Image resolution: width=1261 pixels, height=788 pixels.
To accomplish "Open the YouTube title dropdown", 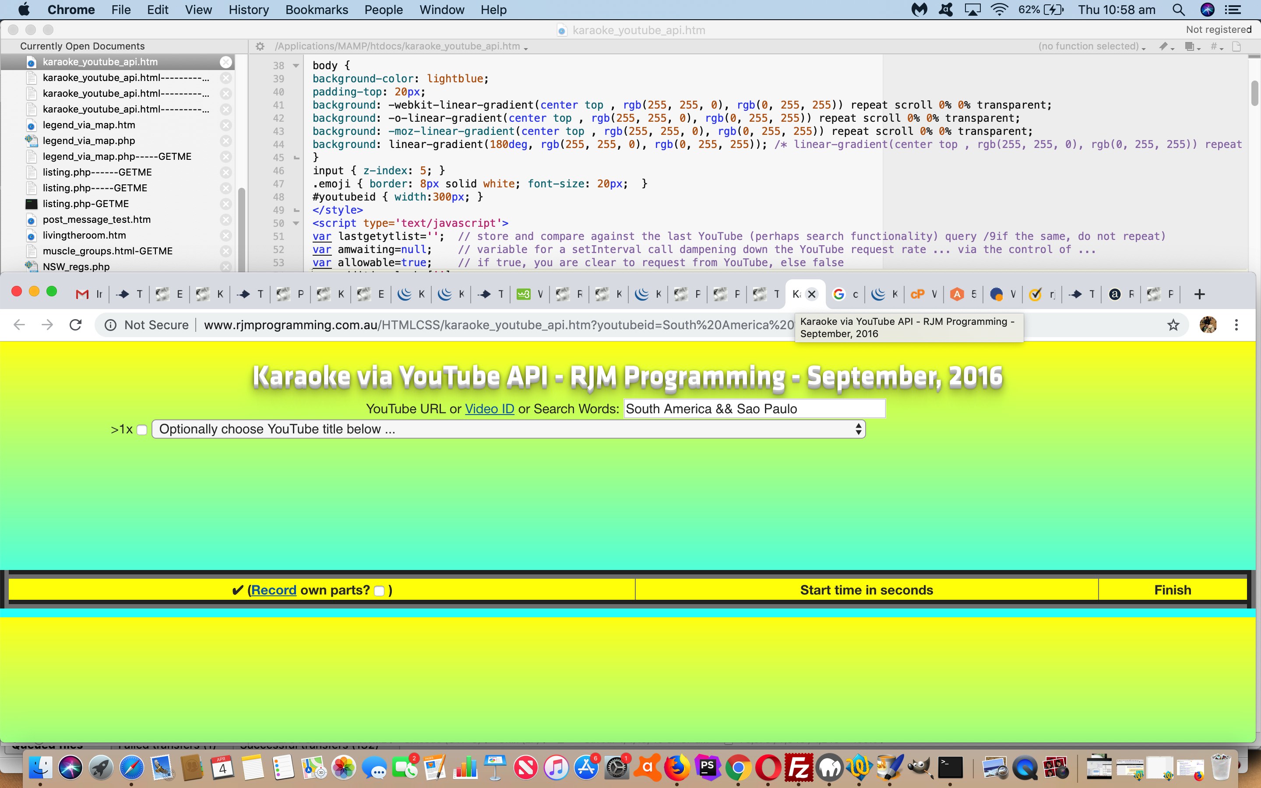I will [x=508, y=429].
